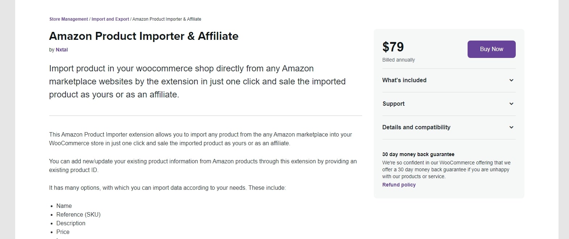The width and height of the screenshot is (569, 239).
Task: Click the 30 day money back guarantee heading
Action: click(418, 154)
